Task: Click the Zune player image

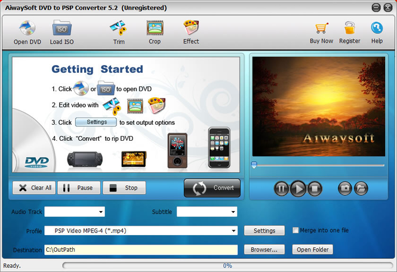Action: point(177,150)
